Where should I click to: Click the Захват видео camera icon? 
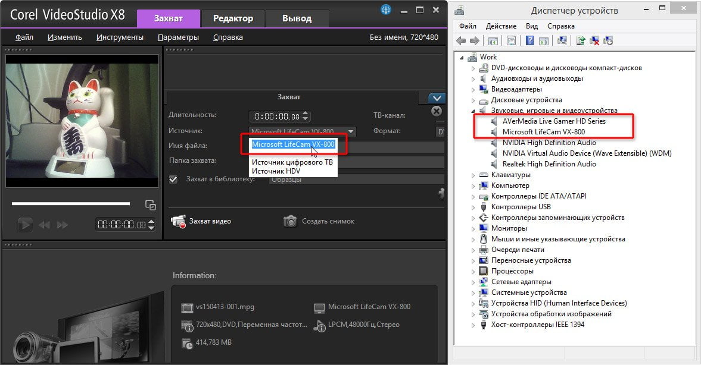(179, 221)
